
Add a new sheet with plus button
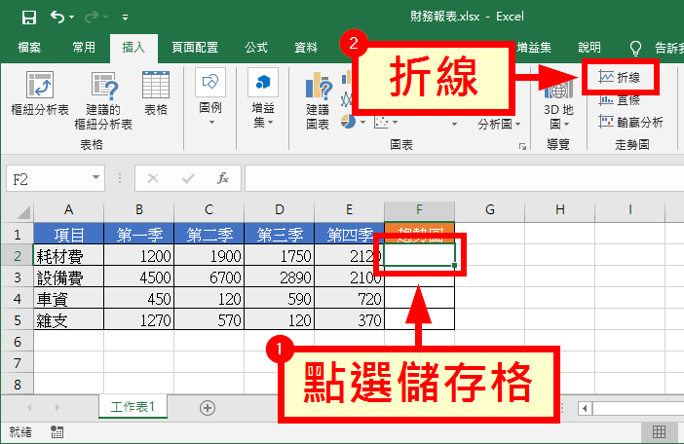(208, 408)
